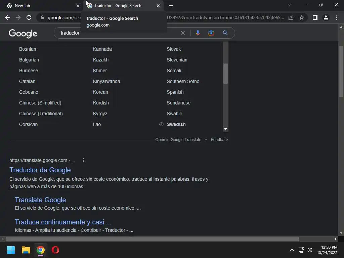Select Kannada language
The width and height of the screenshot is (344, 258).
[x=102, y=49]
